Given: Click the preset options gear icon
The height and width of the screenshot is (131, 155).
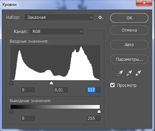Looking at the screenshot, I should (101, 17).
